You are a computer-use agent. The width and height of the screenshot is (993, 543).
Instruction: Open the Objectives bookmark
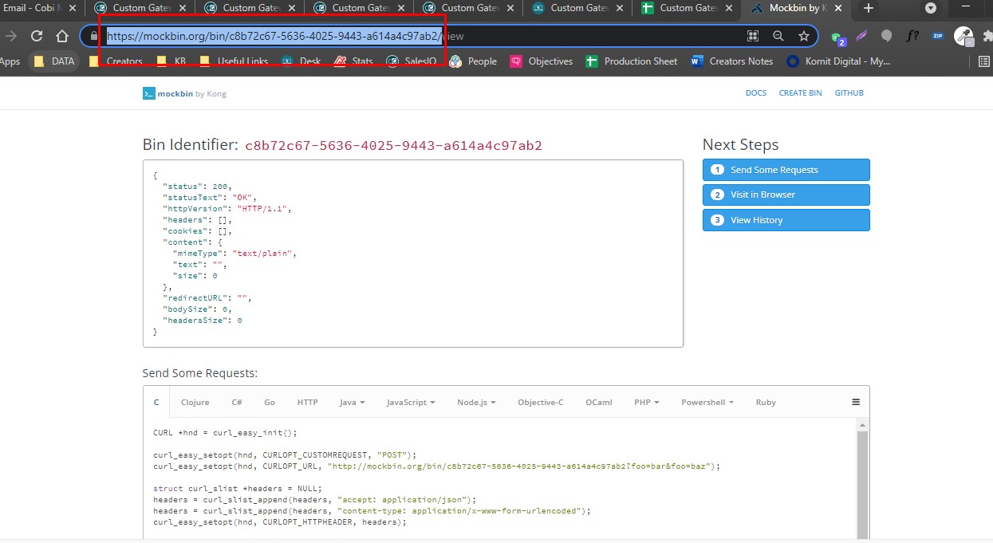tap(541, 61)
